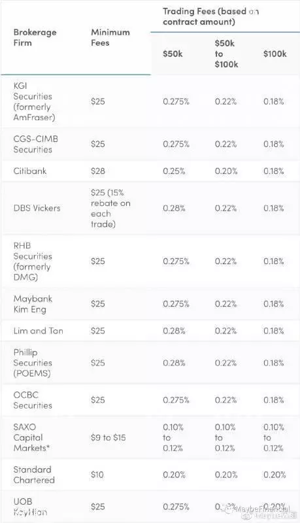The width and height of the screenshot is (300, 523).
Task: Click Standard Chartered's $10 minimum fee
Action: click(97, 475)
